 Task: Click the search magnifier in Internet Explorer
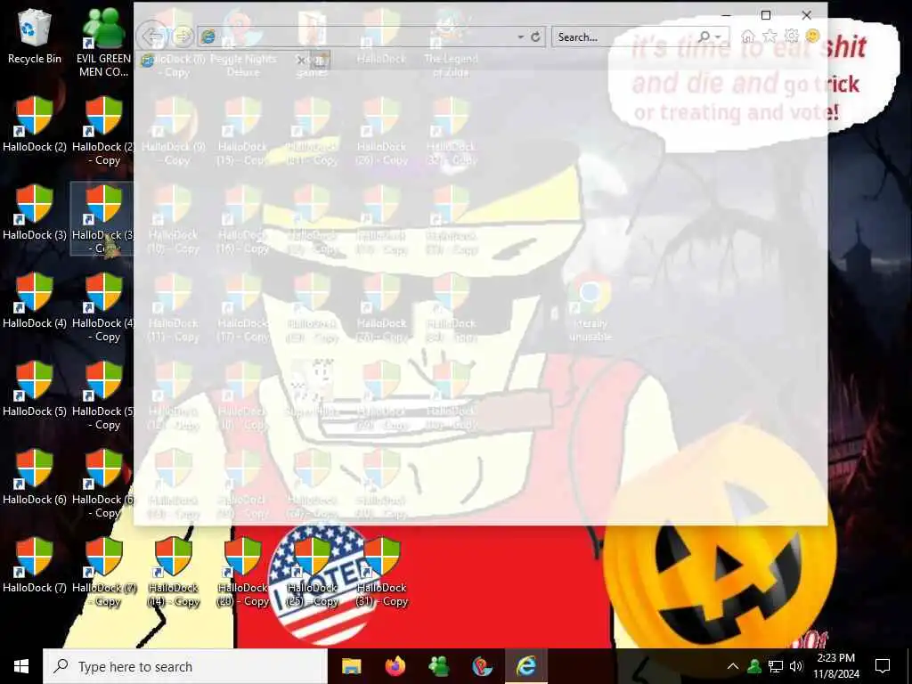704,37
